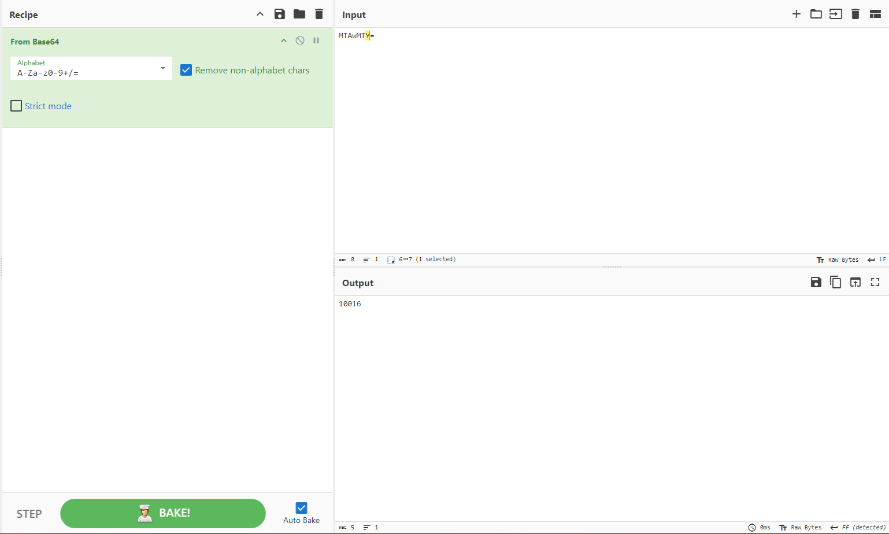Open the Alphabet dropdown
The image size is (889, 534).
point(163,68)
